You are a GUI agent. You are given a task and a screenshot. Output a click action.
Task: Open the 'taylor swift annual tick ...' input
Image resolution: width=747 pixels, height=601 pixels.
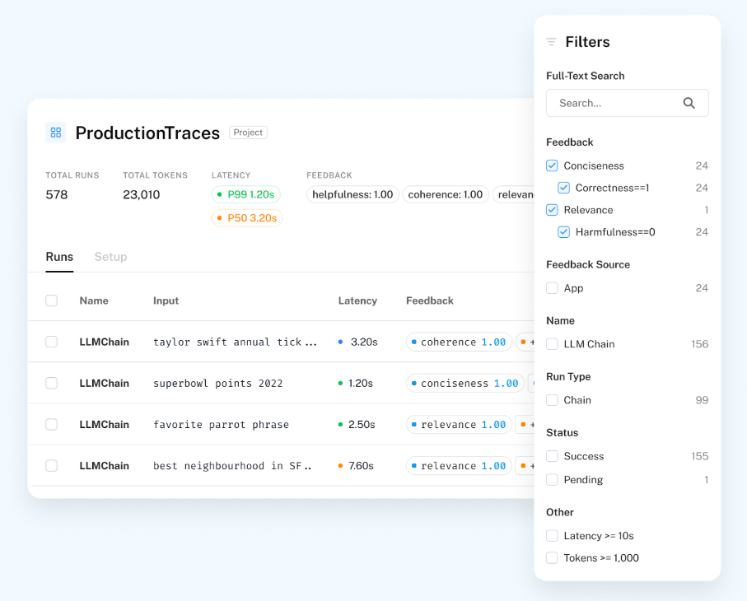tap(235, 342)
